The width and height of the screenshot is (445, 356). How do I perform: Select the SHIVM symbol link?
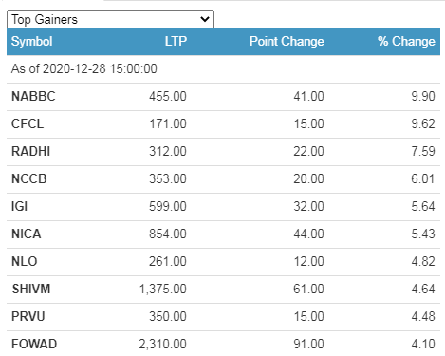[31, 289]
